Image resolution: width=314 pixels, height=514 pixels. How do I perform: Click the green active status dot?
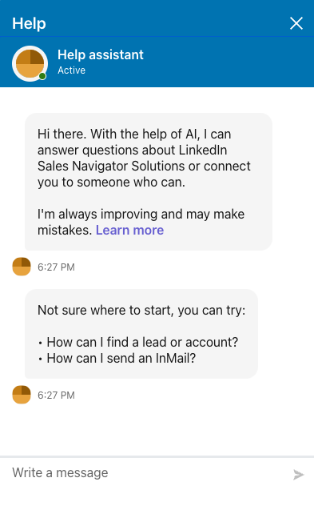(x=42, y=76)
